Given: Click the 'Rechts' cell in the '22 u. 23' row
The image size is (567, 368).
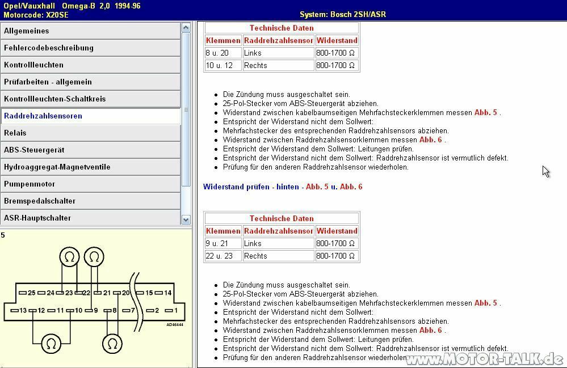Looking at the screenshot, I should tap(279, 256).
